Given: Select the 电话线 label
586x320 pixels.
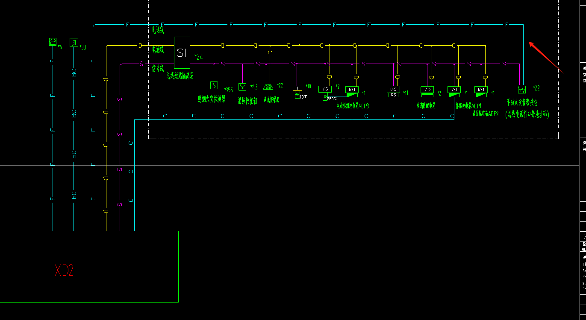Looking at the screenshot, I should 158,30.
